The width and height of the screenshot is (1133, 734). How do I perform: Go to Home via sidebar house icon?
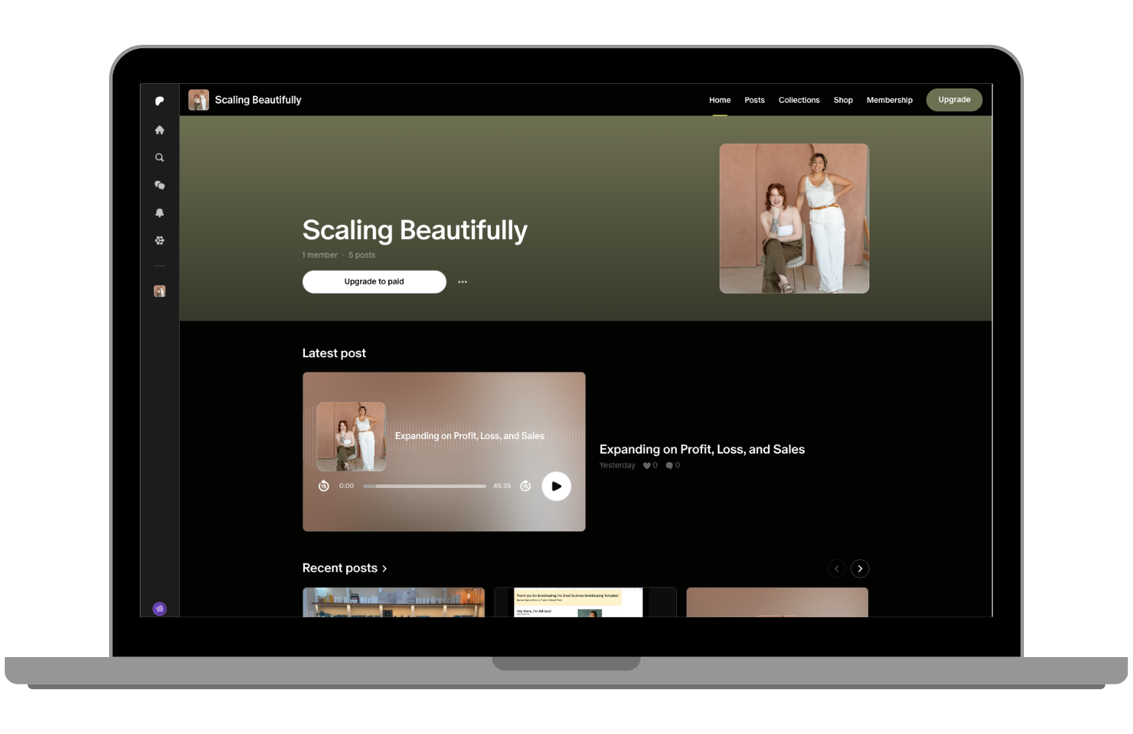click(159, 130)
